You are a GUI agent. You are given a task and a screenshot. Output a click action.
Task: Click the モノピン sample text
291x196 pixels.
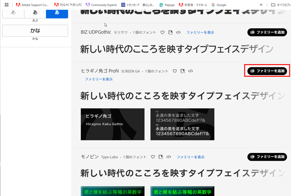point(183,173)
